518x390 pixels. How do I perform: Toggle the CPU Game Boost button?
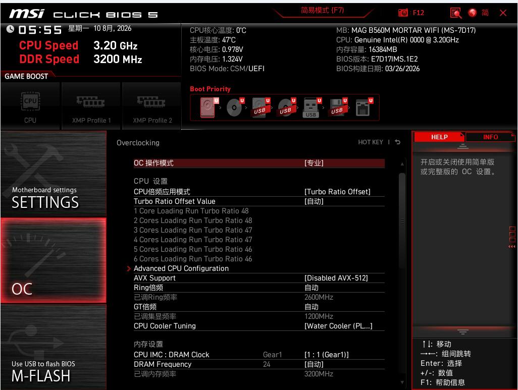(30, 106)
